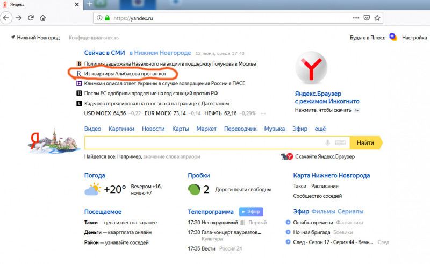430x264 pixels.
Task: Open Видео service tab
Action: (x=92, y=129)
